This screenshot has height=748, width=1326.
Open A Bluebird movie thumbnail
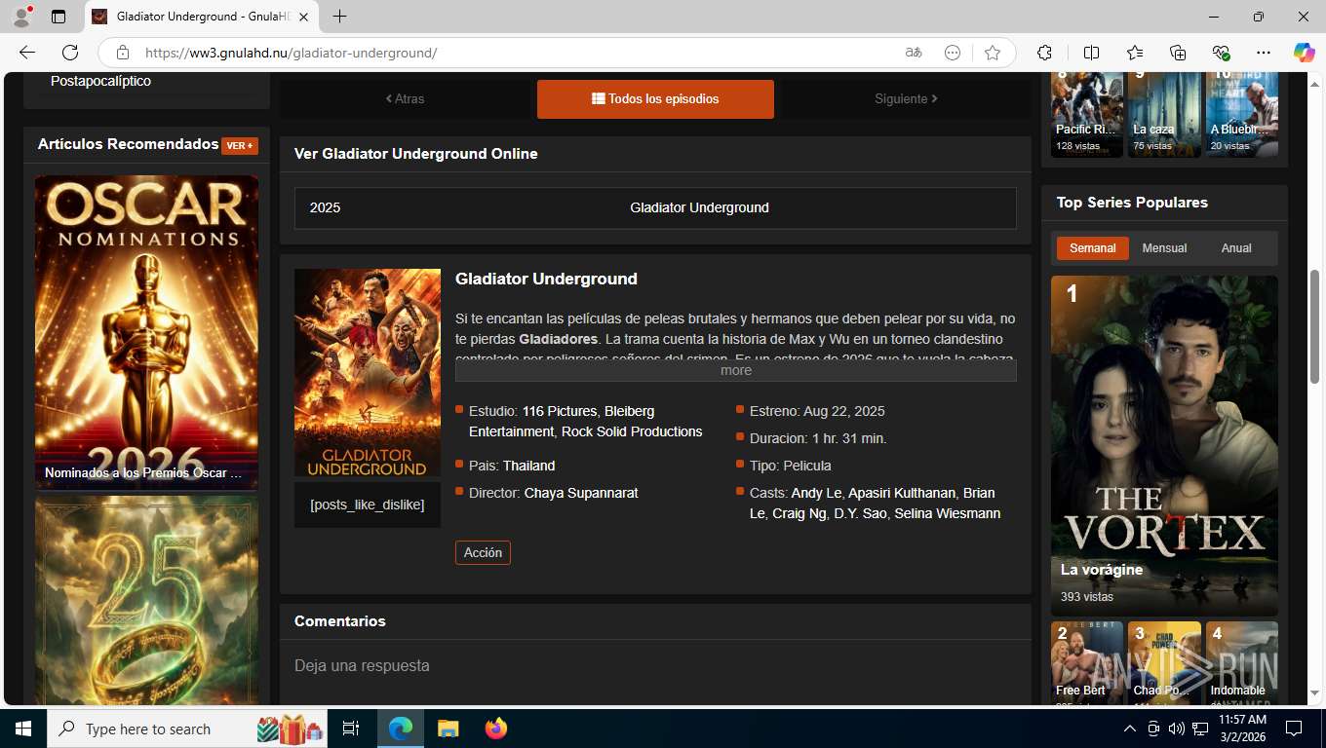click(1241, 114)
